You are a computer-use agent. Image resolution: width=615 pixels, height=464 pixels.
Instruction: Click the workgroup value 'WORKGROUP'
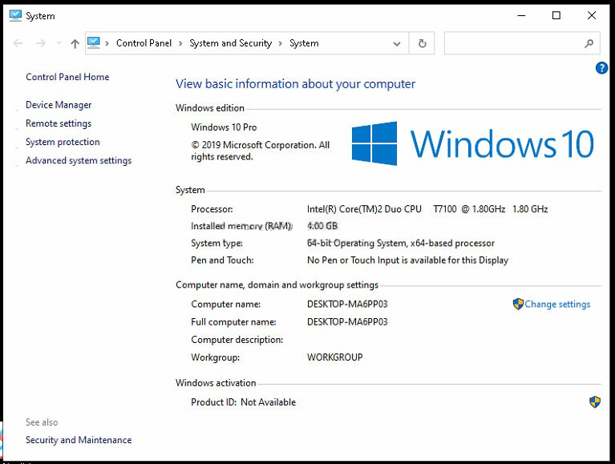coord(335,357)
